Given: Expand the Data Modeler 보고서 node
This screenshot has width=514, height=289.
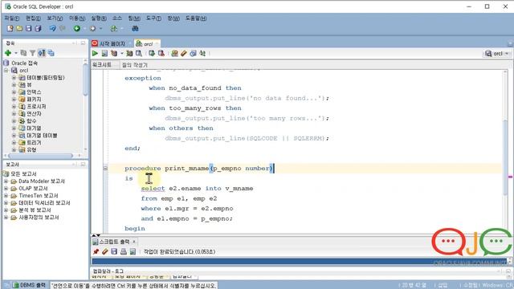Looking at the screenshot, I should (x=6, y=181).
